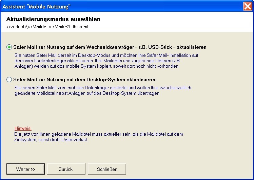This screenshot has height=180, width=254.
Task: Click the label 'Safer Mail zur Nutzung auf dem Wechseldatenträger'
Action: [110, 47]
